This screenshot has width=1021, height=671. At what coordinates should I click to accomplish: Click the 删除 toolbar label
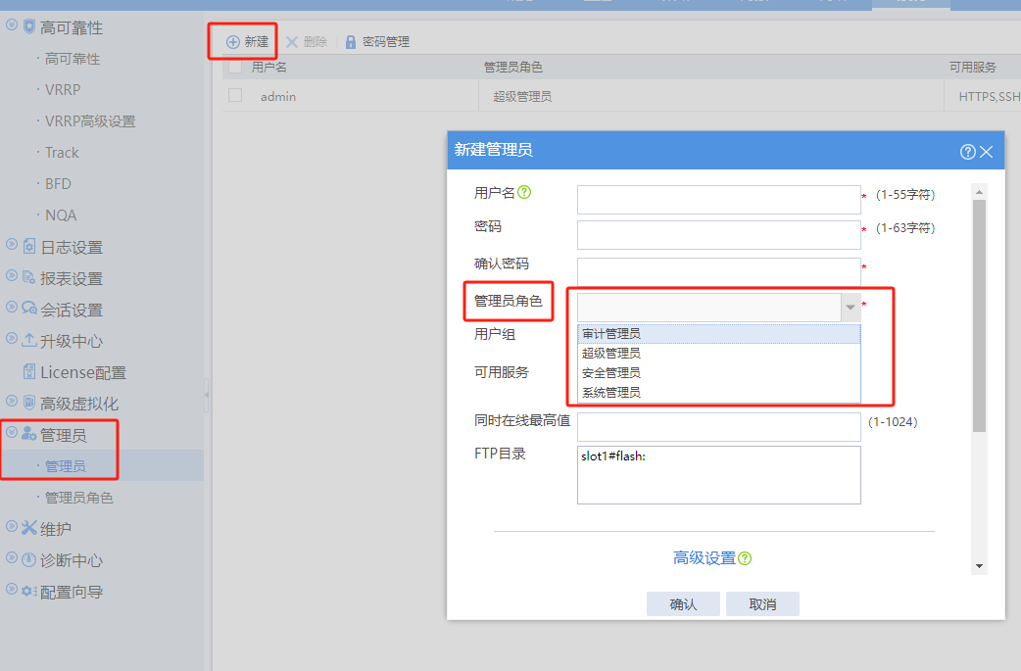coord(316,42)
